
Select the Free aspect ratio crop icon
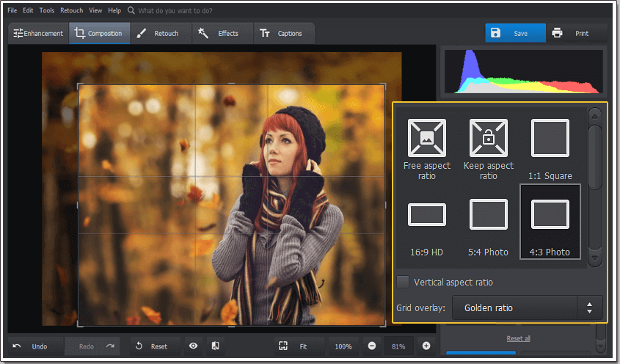[427, 137]
